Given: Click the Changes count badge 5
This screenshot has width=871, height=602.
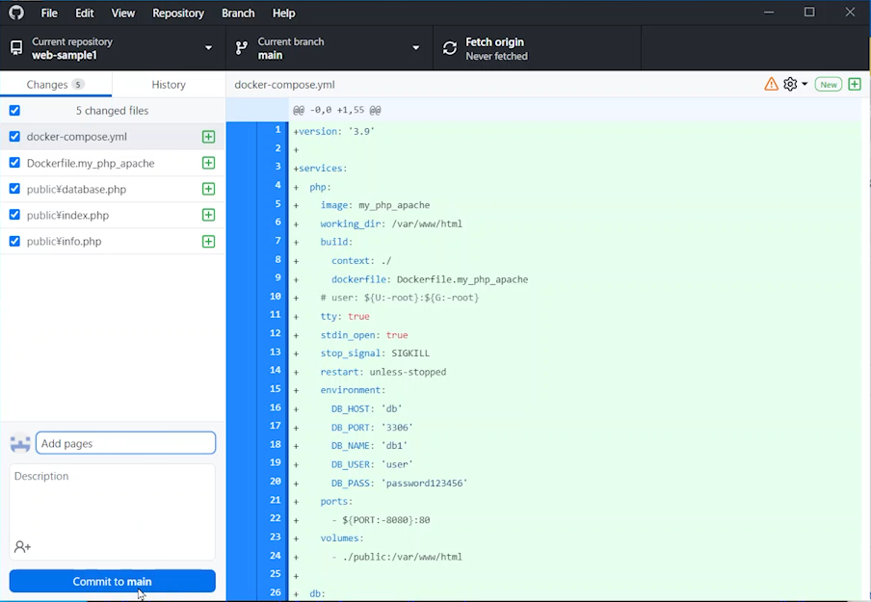Looking at the screenshot, I should [x=78, y=85].
